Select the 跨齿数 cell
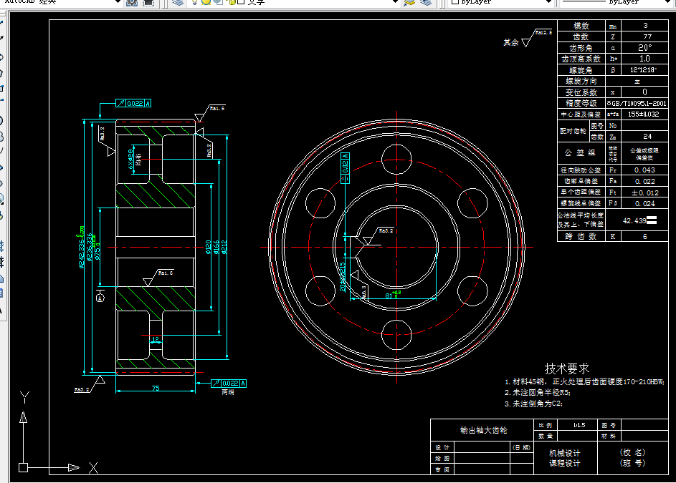Image resolution: width=676 pixels, height=483 pixels. tap(581, 236)
